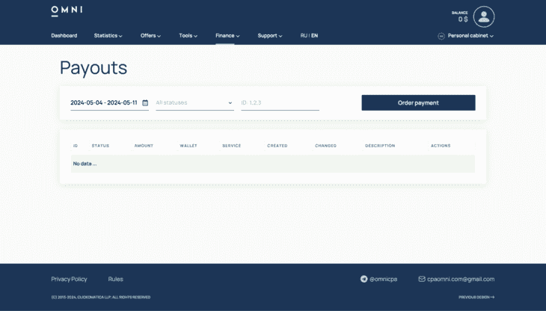Image resolution: width=546 pixels, height=311 pixels.
Task: Expand the Statistics menu
Action: 108,35
